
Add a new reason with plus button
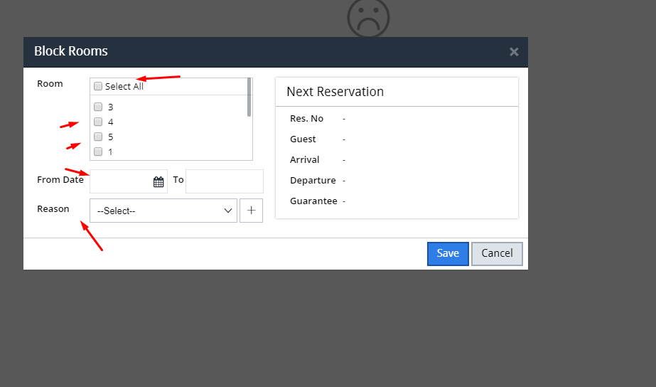pos(251,211)
